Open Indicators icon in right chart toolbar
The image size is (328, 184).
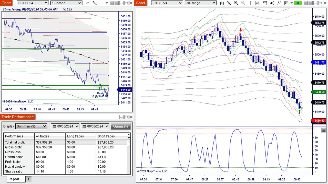[272, 3]
